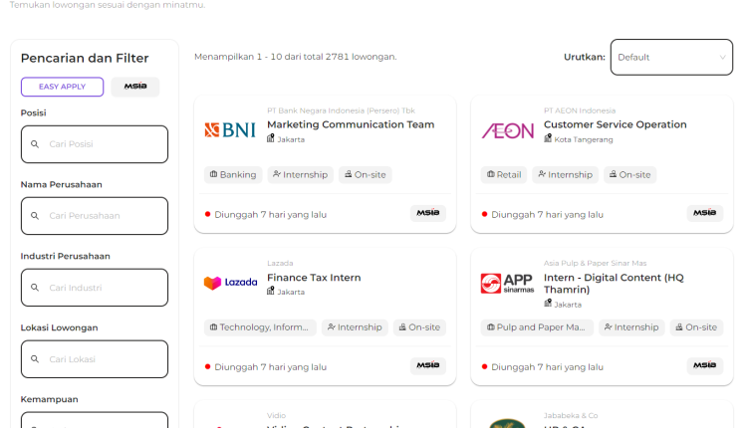Select the Retail tag on AEON listing
Image resolution: width=747 pixels, height=428 pixels.
pos(503,174)
